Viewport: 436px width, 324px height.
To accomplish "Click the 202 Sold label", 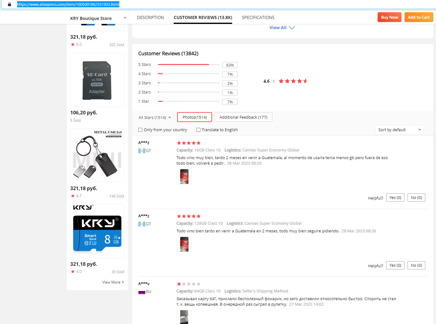I will [117, 45].
